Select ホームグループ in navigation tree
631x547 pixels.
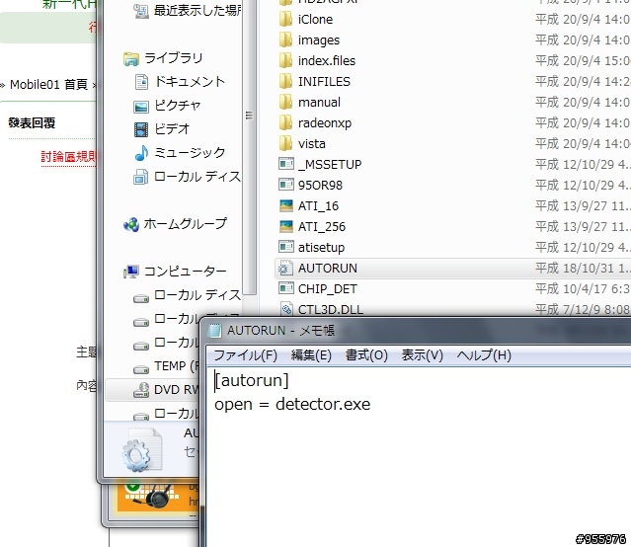[x=186, y=224]
